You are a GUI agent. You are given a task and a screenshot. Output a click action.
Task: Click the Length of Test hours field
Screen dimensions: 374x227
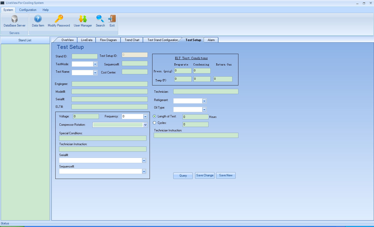(x=196, y=117)
